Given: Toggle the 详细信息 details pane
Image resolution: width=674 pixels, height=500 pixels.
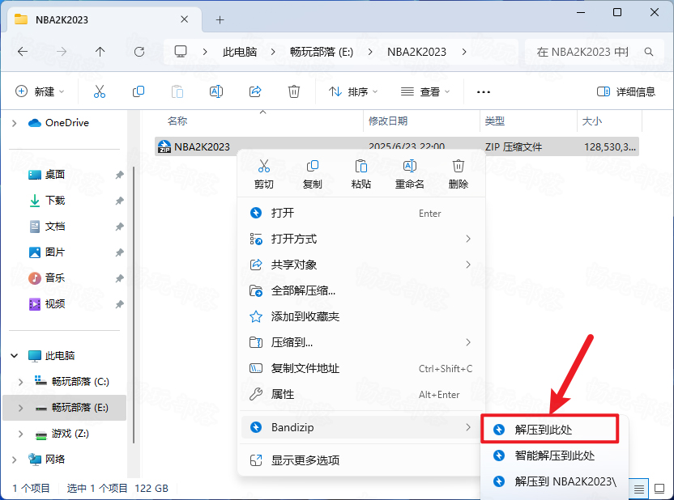Looking at the screenshot, I should 626,91.
